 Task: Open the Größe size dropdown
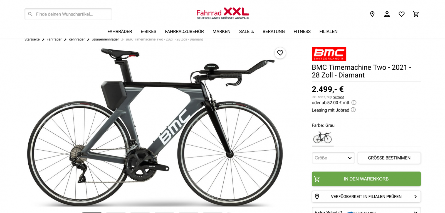click(333, 158)
